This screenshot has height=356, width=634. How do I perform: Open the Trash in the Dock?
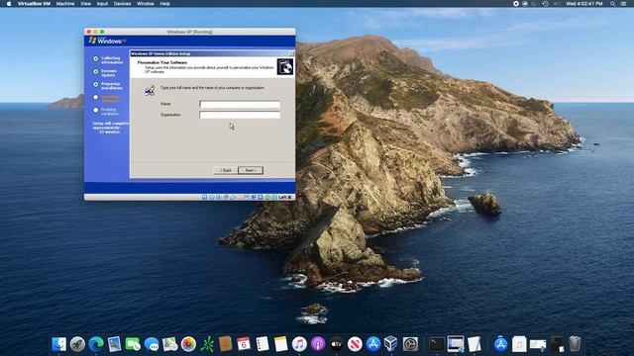[x=575, y=344]
